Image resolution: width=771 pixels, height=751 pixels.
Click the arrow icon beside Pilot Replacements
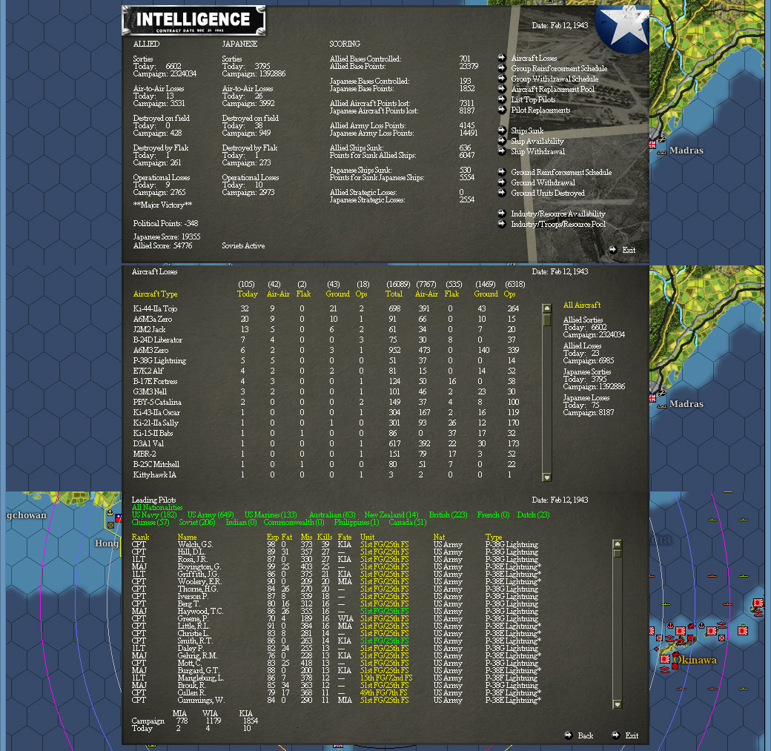[502, 109]
